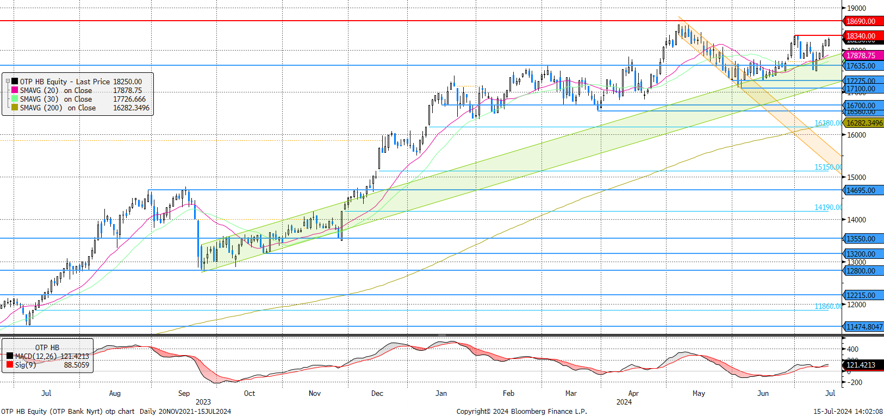Viewport: 884px width, 416px height.
Task: Click the 400 MACD axis tick label
Action: [853, 349]
